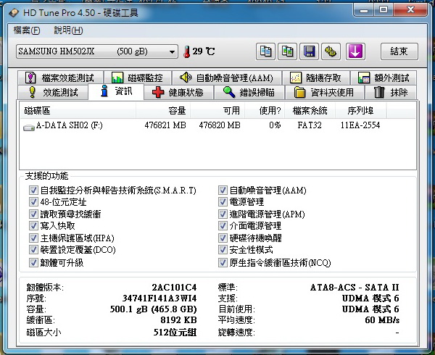This screenshot has height=355, width=435.
Task: Toggle the 進階電源管理(APM) checkbox
Action: click(223, 214)
